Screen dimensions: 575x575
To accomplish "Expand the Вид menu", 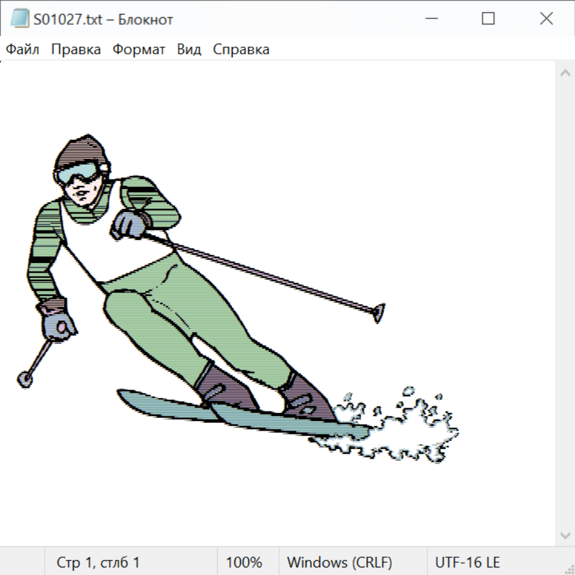I will click(x=188, y=50).
